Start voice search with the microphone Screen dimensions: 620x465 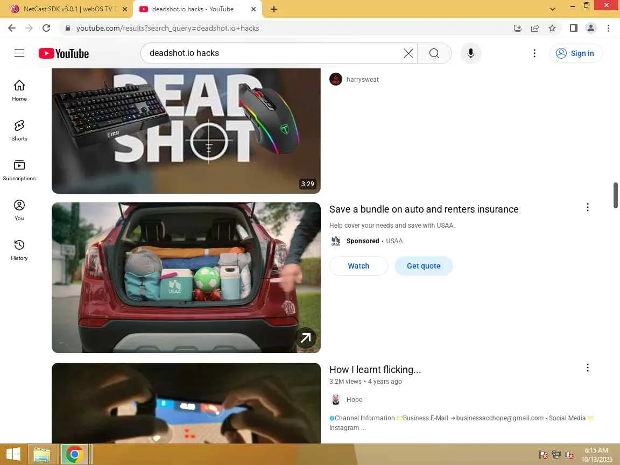pos(470,53)
